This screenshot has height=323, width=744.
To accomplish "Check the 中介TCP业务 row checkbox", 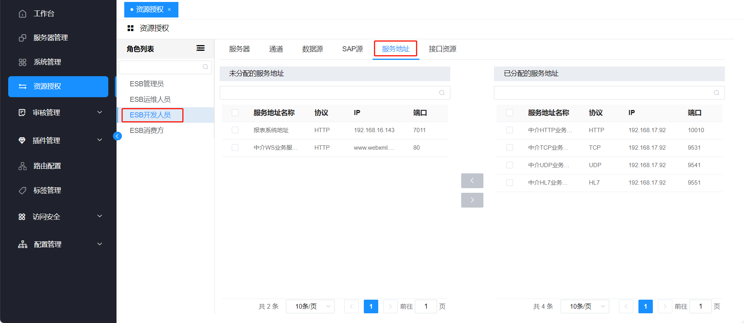I will (510, 148).
